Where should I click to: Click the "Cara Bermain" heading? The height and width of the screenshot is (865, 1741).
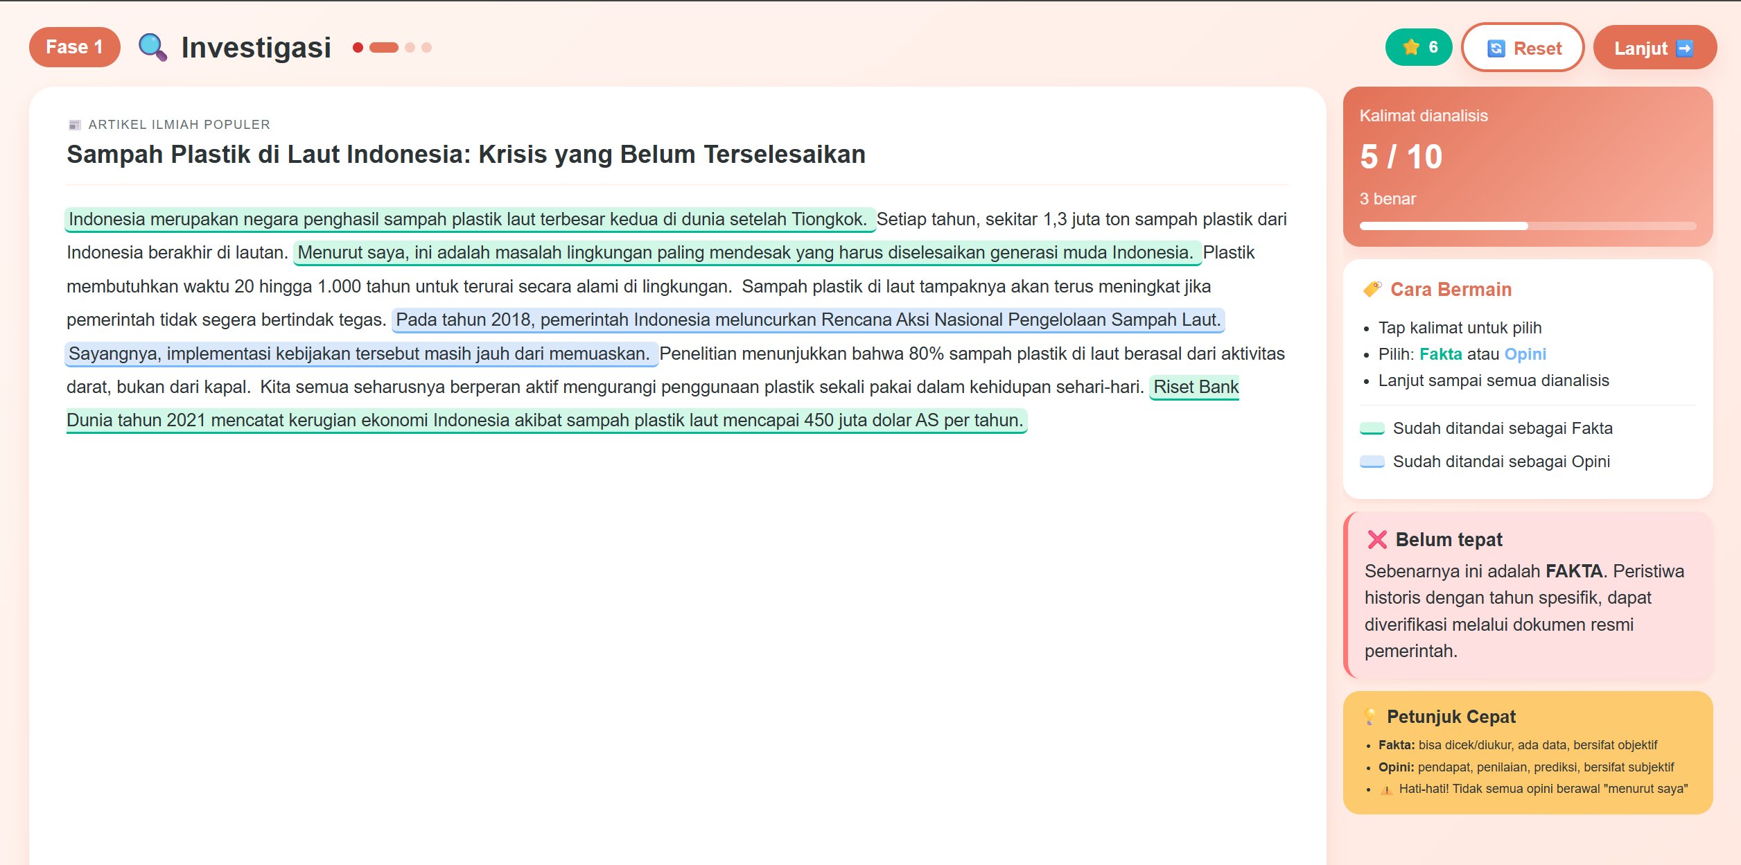1451,290
